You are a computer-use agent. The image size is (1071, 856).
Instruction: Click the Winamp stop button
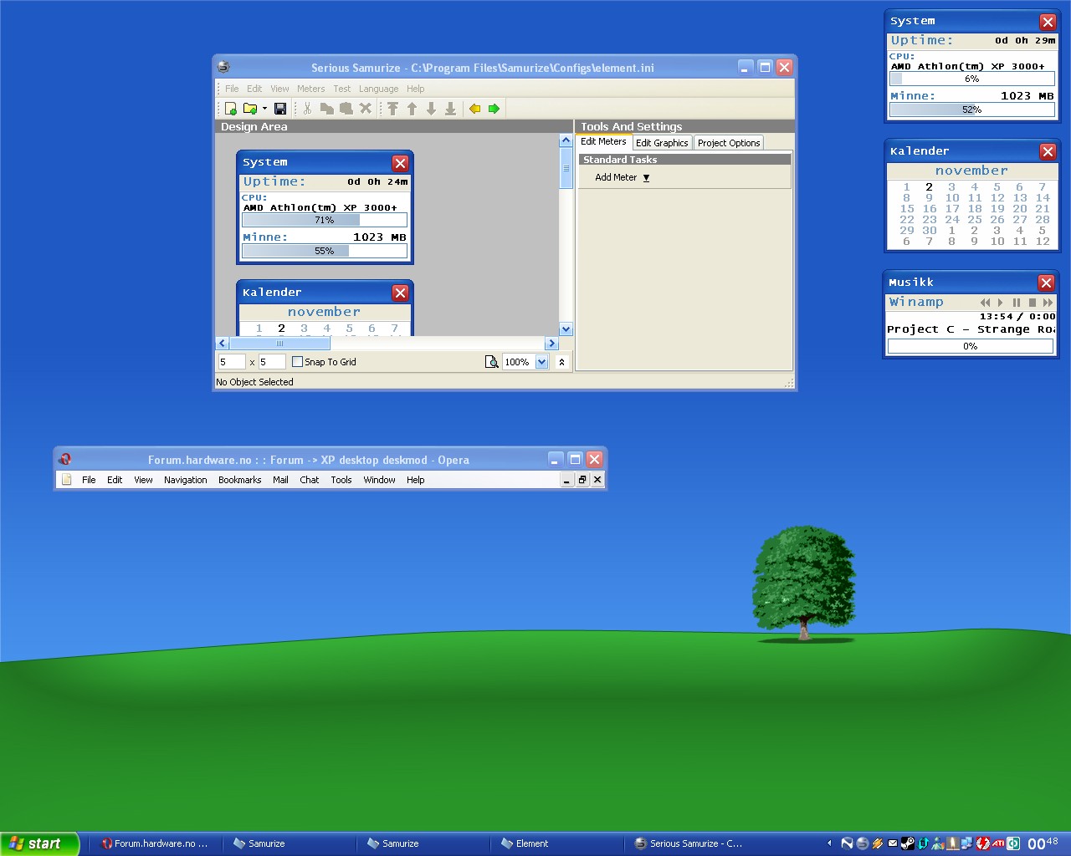(1033, 303)
